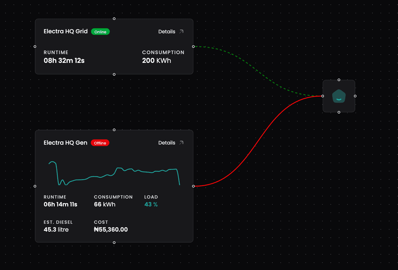This screenshot has width=398, height=270.
Task: Click right connector handle of Gen card
Action: [193, 186]
